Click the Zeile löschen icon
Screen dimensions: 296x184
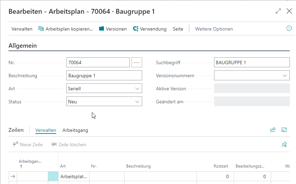tap(54, 145)
